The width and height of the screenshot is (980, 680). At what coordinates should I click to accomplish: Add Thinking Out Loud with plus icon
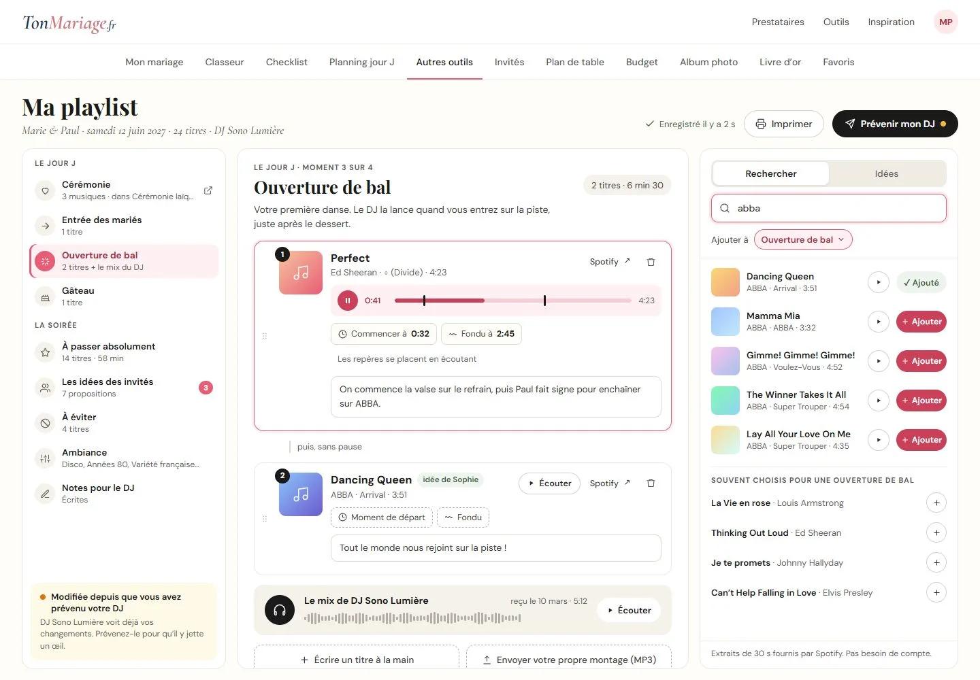coord(936,533)
